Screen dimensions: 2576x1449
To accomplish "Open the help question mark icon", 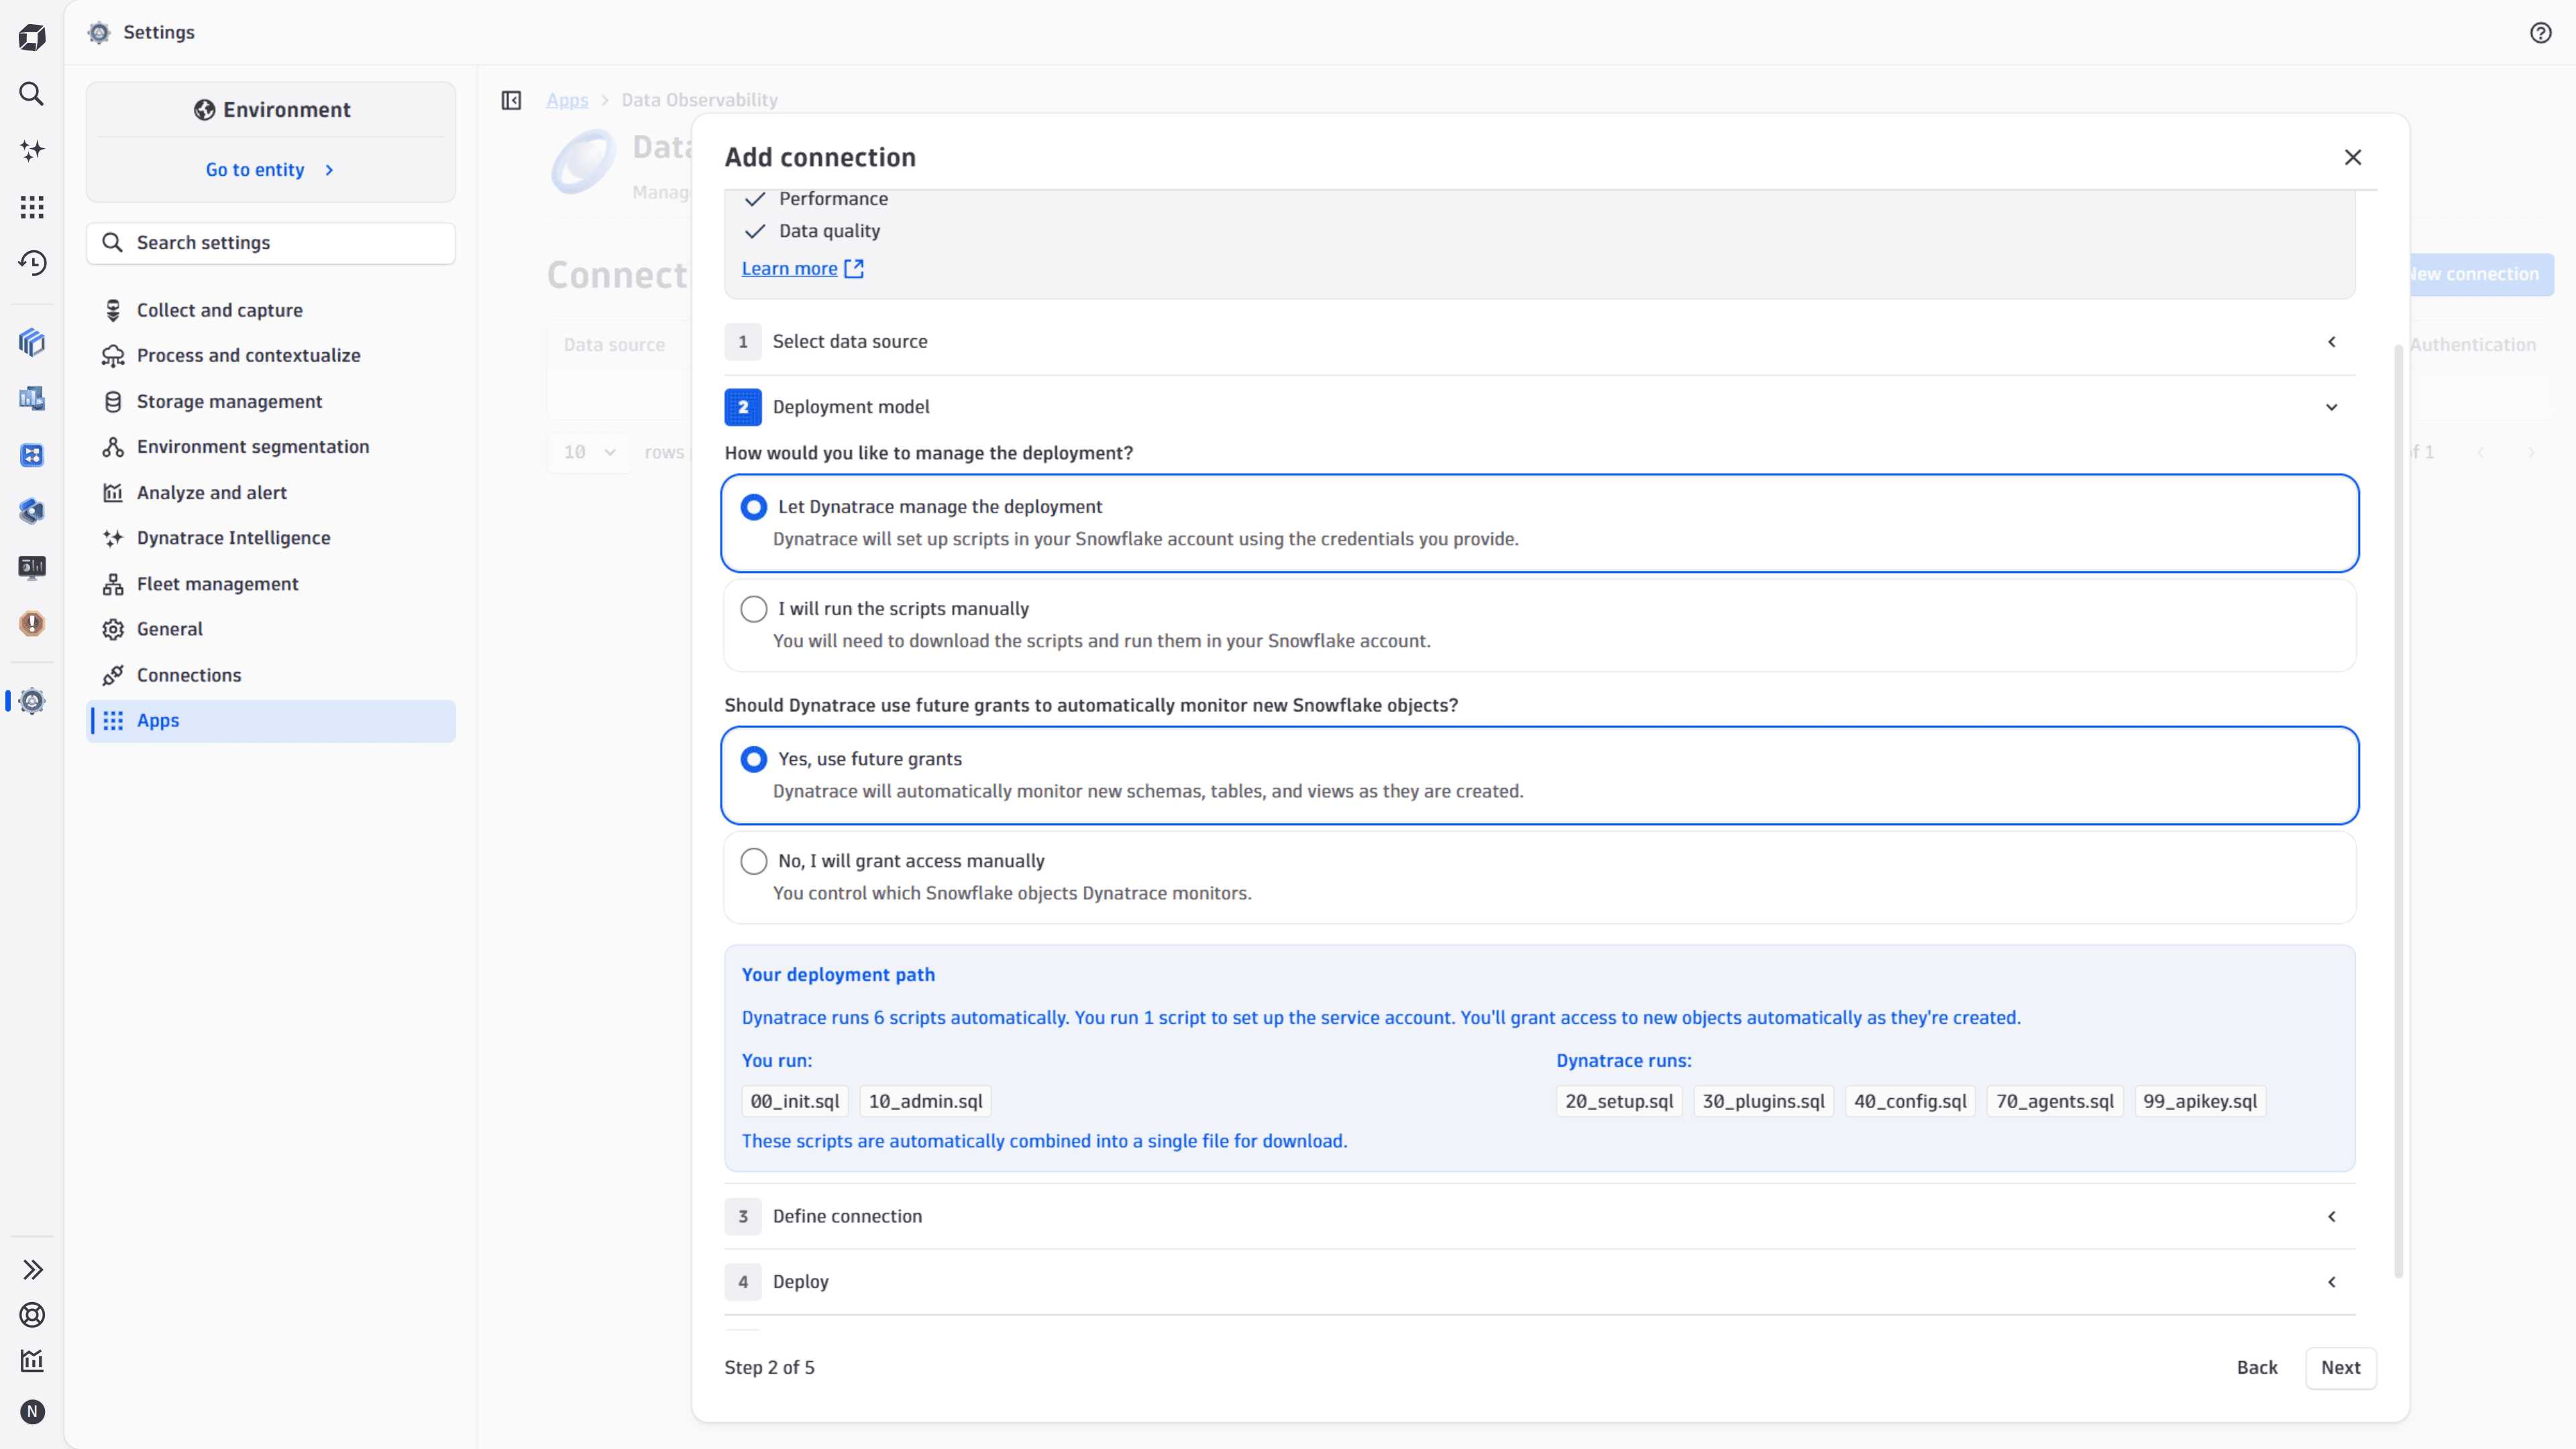I will point(2540,33).
